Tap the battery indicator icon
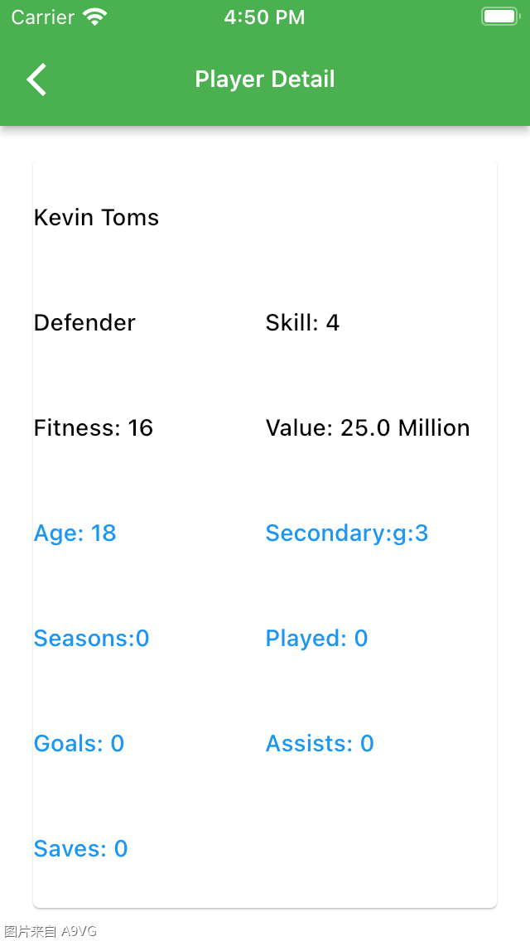Screen dimensions: 530x941 pyautogui.click(x=499, y=17)
